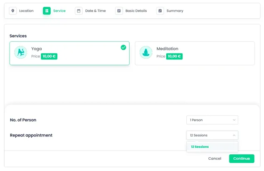Collapse the 12 Sessions dropdown field
The image size is (264, 171).
tap(212, 135)
